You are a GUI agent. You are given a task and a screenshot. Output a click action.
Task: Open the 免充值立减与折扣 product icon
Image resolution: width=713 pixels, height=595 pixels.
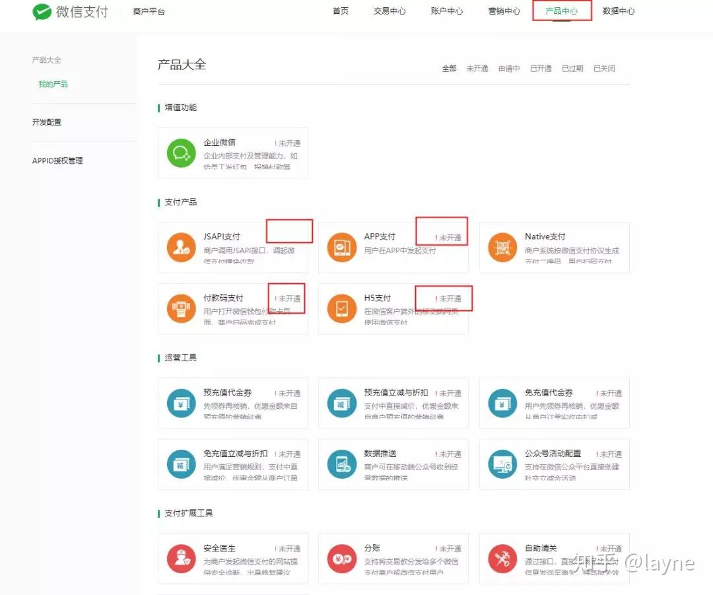point(181,464)
